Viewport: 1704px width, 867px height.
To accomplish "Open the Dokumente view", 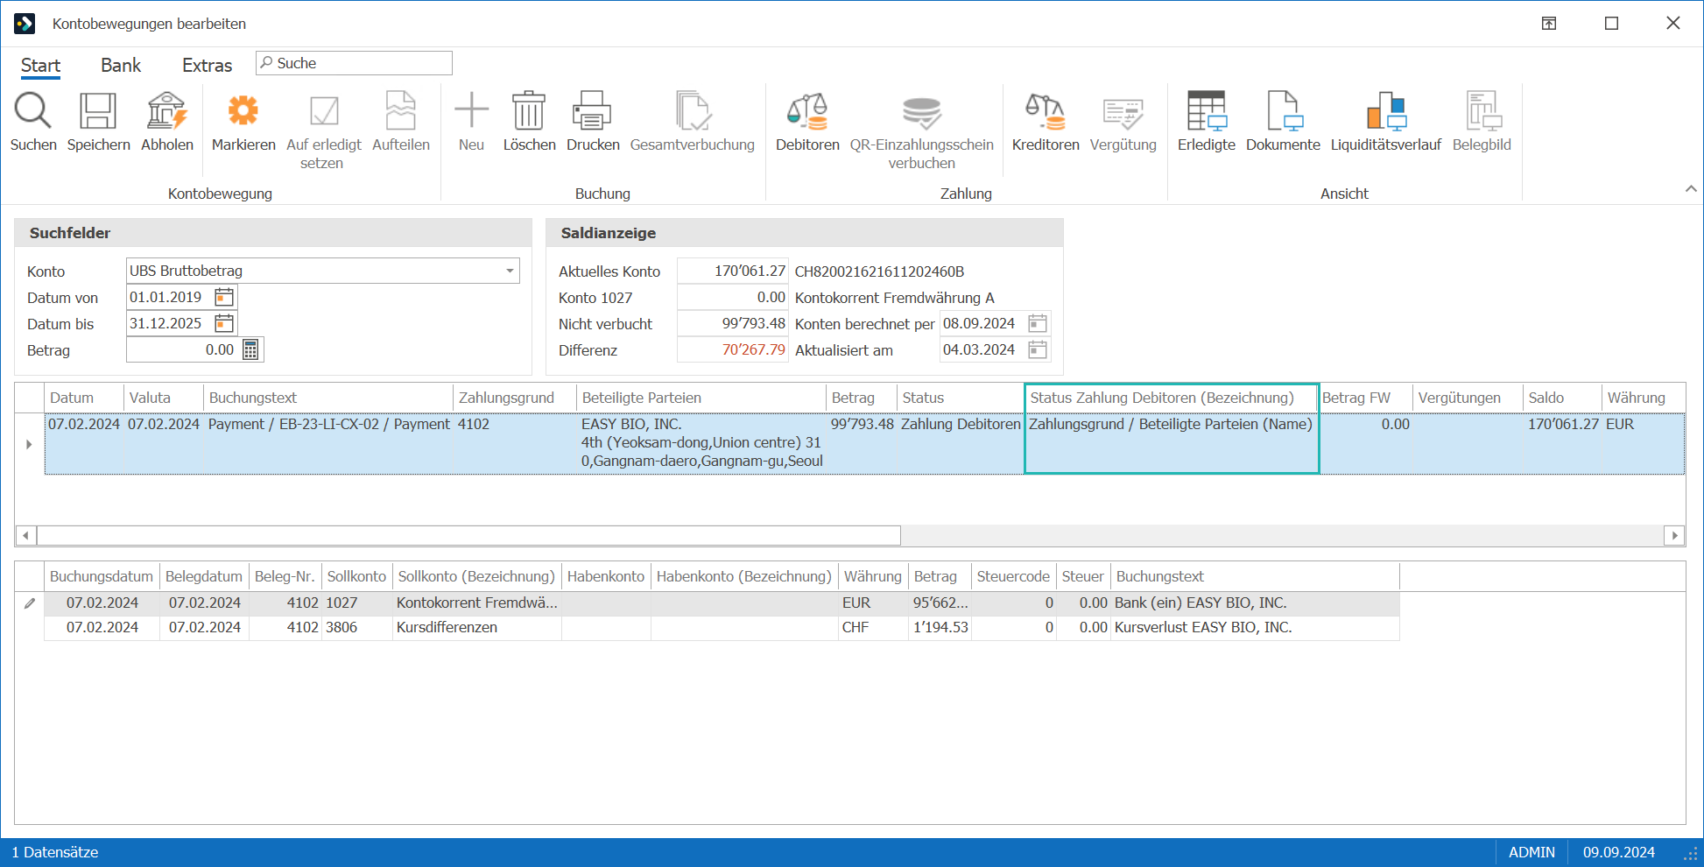I will (1284, 111).
